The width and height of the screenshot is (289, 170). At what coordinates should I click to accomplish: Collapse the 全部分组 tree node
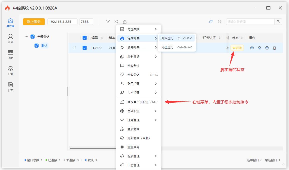27,37
